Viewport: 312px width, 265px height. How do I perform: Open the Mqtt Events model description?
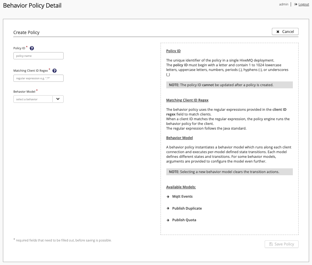[x=182, y=197]
